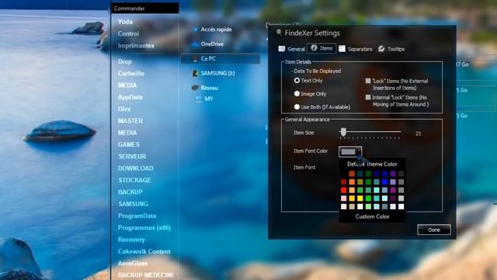Pick the bright red color swatch
Viewport: 497px width, 280px height.
tap(343, 190)
